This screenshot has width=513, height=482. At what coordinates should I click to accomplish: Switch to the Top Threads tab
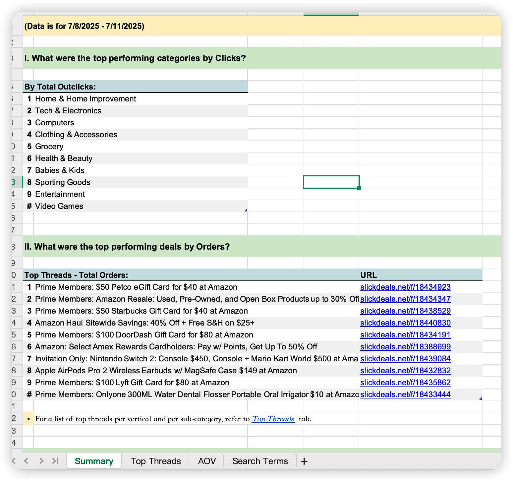(155, 461)
